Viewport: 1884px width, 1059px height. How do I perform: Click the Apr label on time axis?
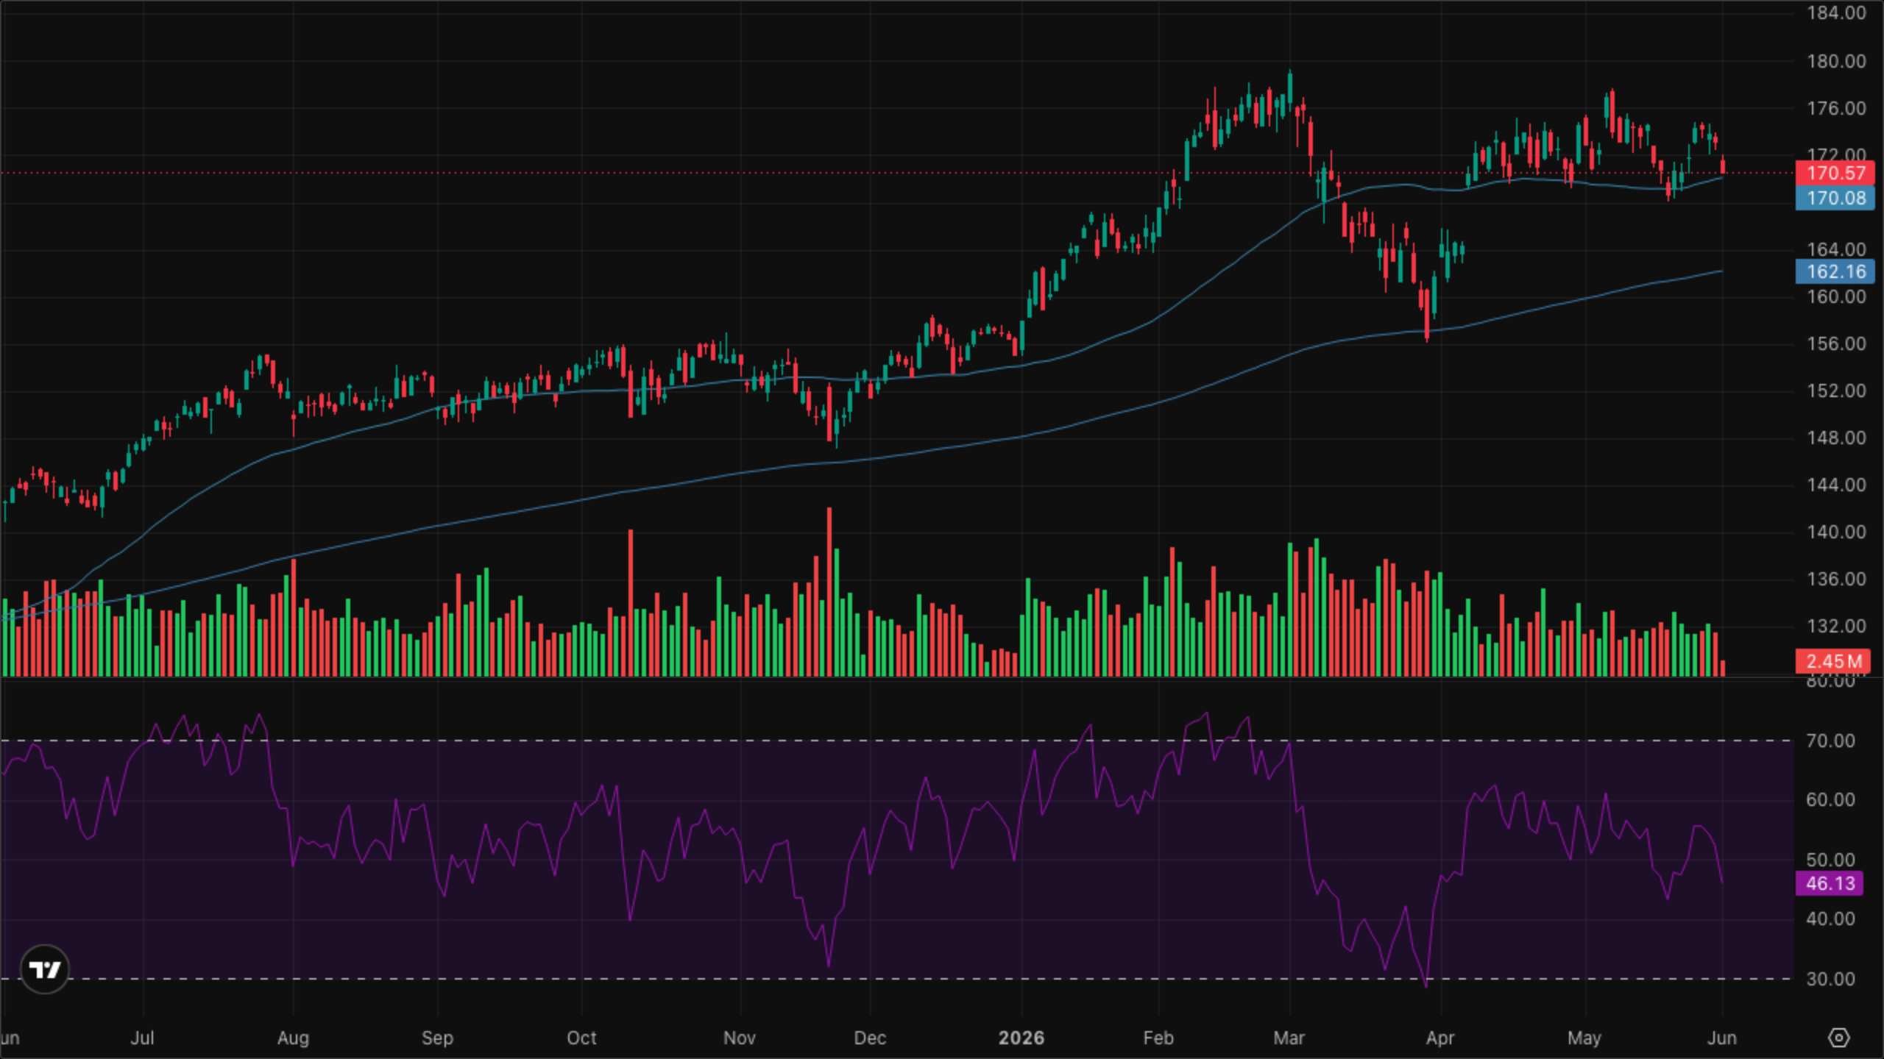click(x=1440, y=1038)
